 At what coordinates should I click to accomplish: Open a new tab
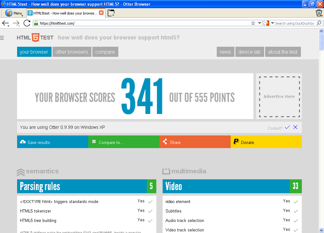(x=111, y=13)
